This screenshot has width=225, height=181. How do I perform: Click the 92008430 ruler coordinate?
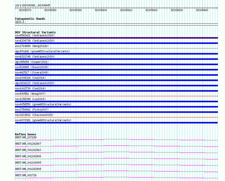[177, 10]
